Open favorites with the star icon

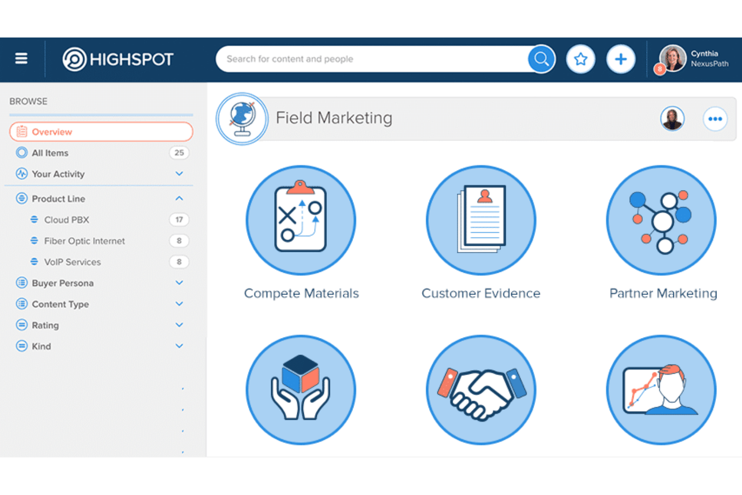tap(581, 59)
